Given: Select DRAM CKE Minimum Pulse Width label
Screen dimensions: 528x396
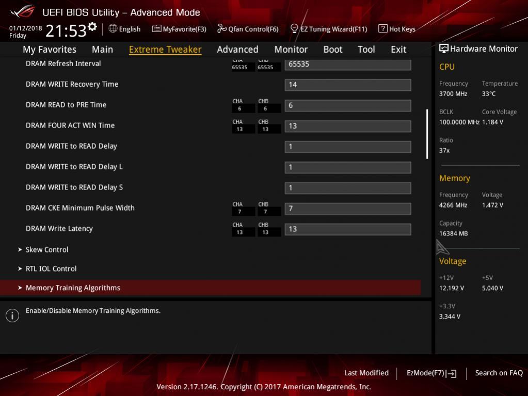Looking at the screenshot, I should pos(80,208).
